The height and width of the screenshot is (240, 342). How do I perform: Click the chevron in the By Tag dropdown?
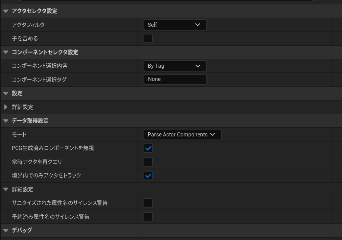click(x=198, y=66)
